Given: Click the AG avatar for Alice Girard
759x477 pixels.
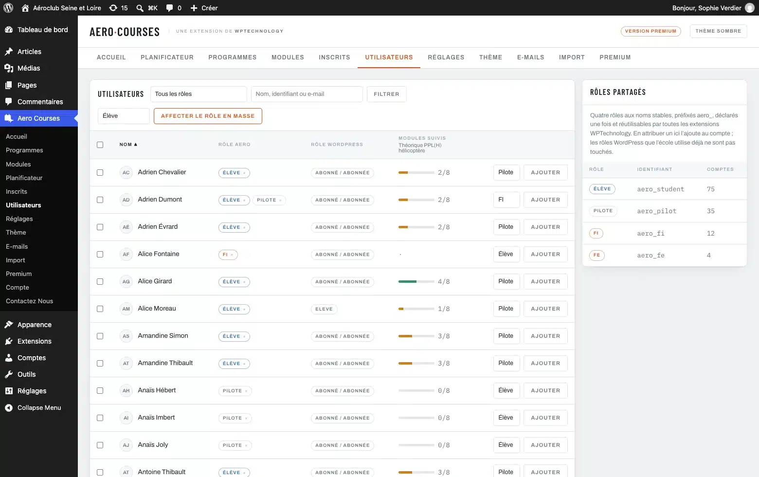Looking at the screenshot, I should click(x=126, y=281).
